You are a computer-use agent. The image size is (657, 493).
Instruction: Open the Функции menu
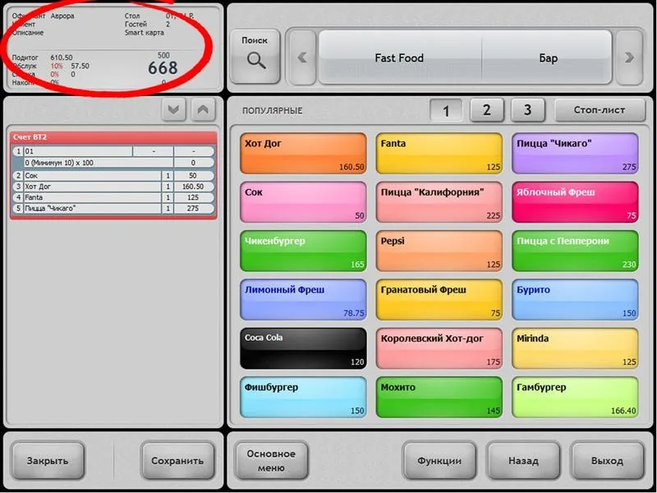[439, 460]
